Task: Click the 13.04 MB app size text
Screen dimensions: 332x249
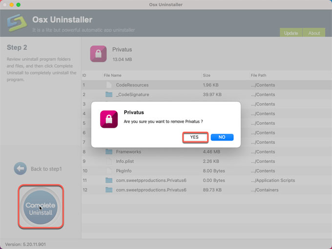Action: click(x=122, y=59)
